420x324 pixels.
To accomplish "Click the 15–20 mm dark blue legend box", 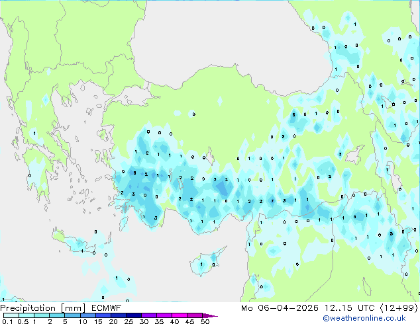I will pyautogui.click(x=103, y=315).
